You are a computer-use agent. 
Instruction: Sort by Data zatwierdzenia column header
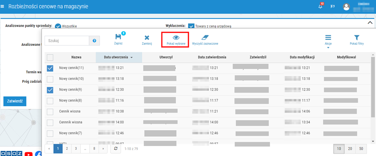point(212,57)
